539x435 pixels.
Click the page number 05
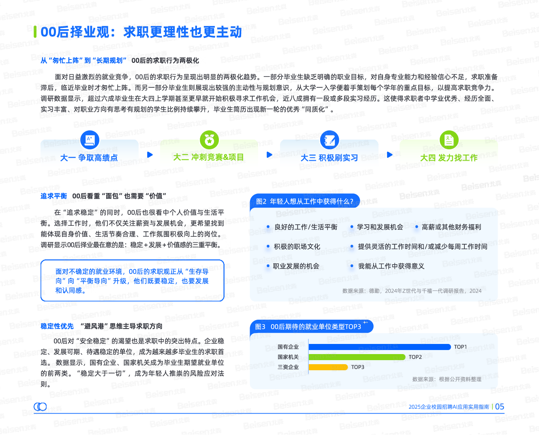click(500, 407)
